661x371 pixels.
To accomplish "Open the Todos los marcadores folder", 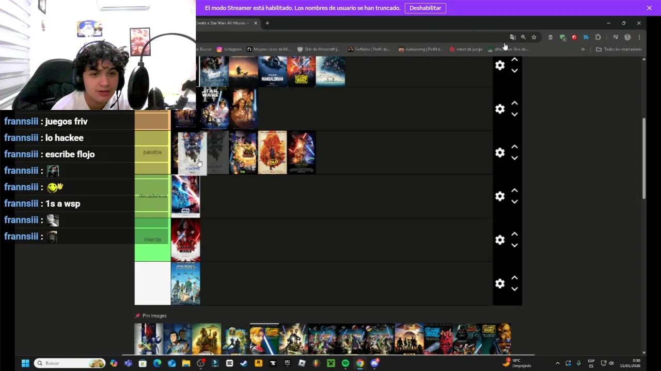I will tap(619, 49).
